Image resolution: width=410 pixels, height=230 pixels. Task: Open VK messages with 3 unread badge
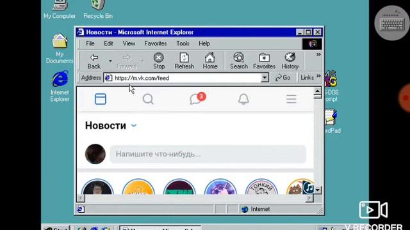click(x=197, y=98)
